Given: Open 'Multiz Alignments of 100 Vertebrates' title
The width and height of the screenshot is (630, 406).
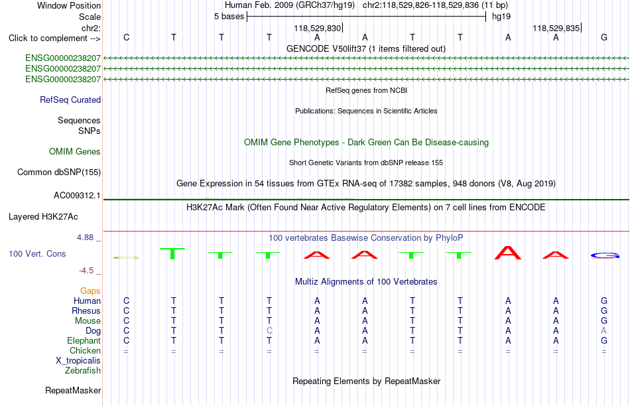Looking at the screenshot, I should (x=366, y=282).
